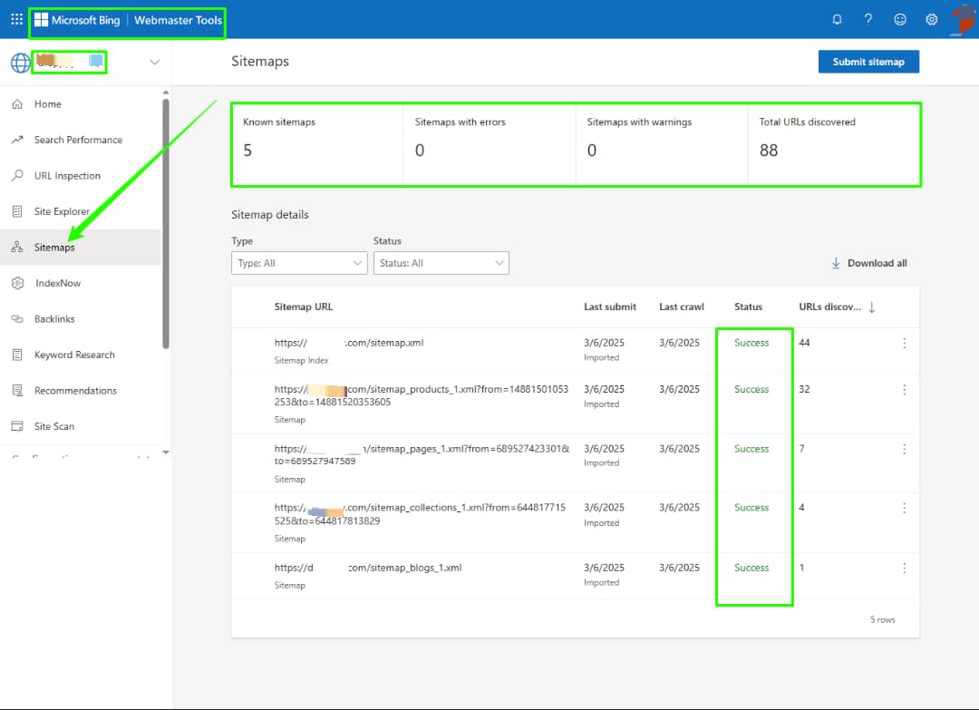
Task: Click the Submit sitemap button
Action: click(x=868, y=62)
